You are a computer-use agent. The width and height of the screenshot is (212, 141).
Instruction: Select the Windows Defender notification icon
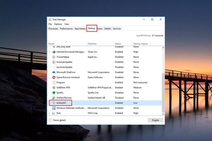(54, 108)
